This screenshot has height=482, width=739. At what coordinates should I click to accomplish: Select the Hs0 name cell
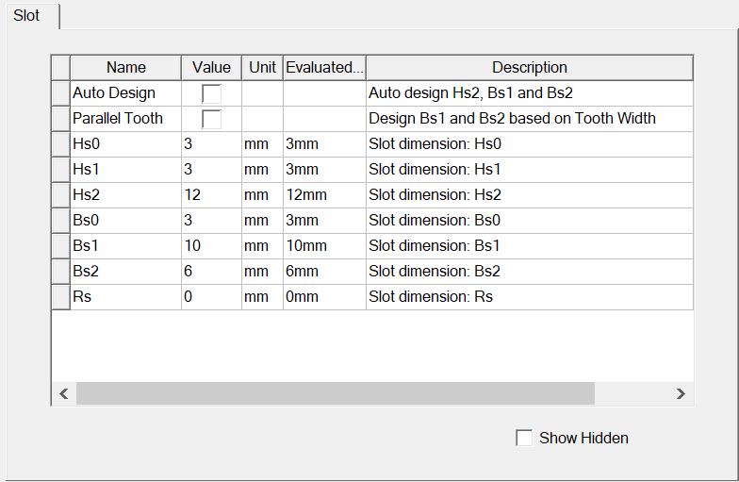[126, 143]
